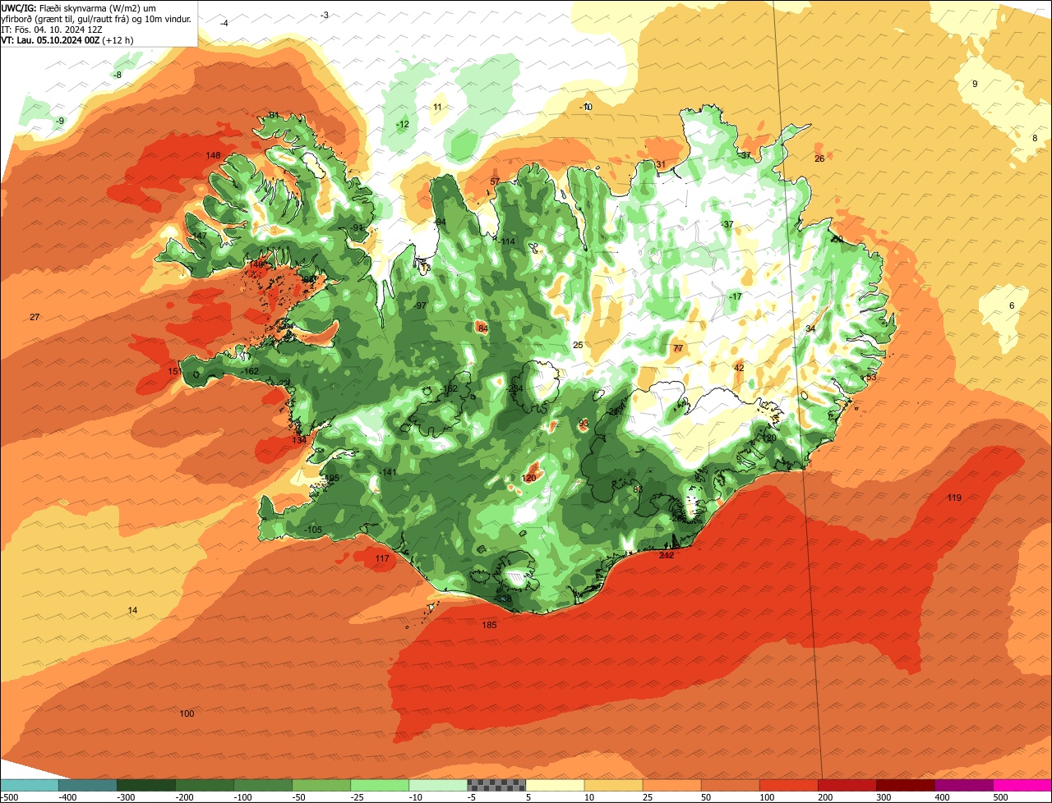This screenshot has height=803, width=1052.
Task: Click the dark teal legend swatch at -400
Action: [87, 785]
